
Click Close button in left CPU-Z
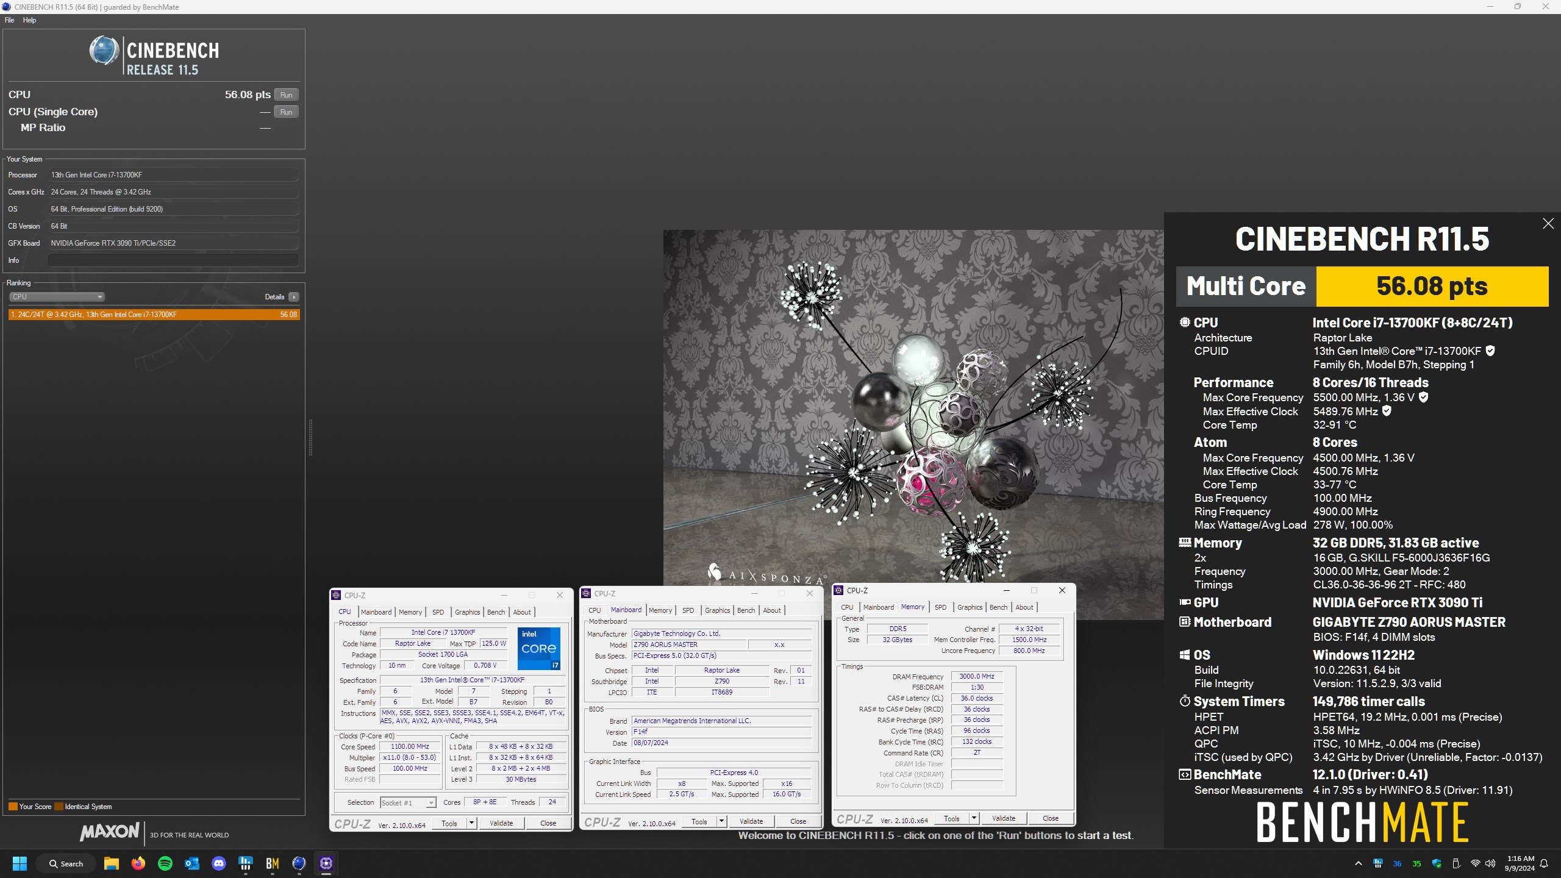[548, 823]
